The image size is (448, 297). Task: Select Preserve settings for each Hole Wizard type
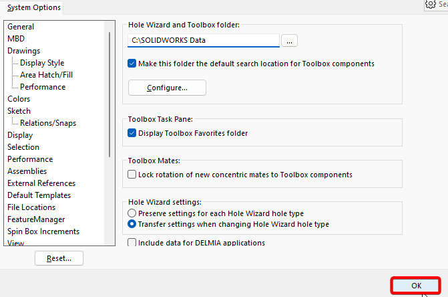tap(132, 213)
